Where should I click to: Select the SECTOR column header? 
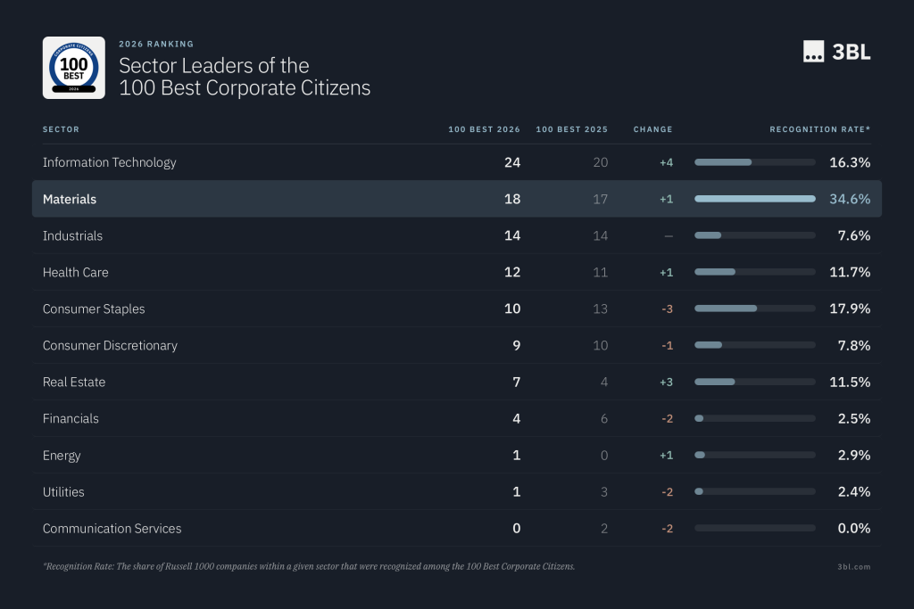click(61, 129)
